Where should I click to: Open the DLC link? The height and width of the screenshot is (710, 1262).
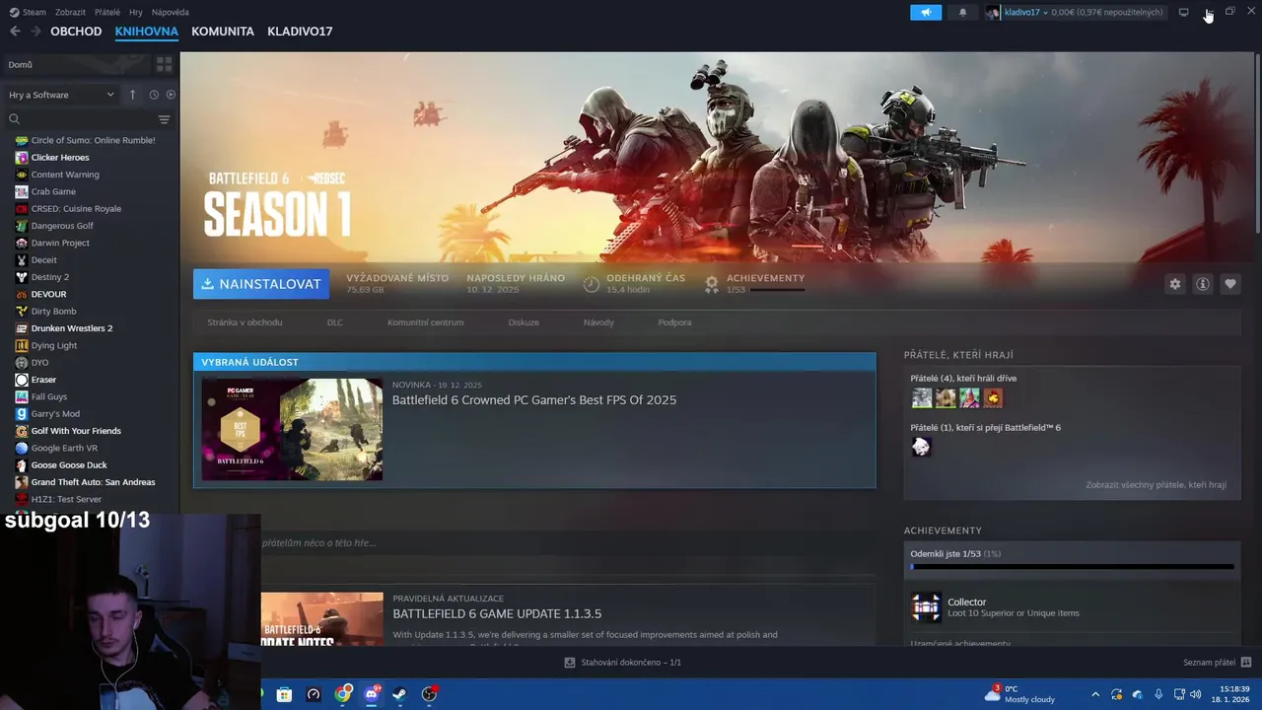tap(335, 322)
